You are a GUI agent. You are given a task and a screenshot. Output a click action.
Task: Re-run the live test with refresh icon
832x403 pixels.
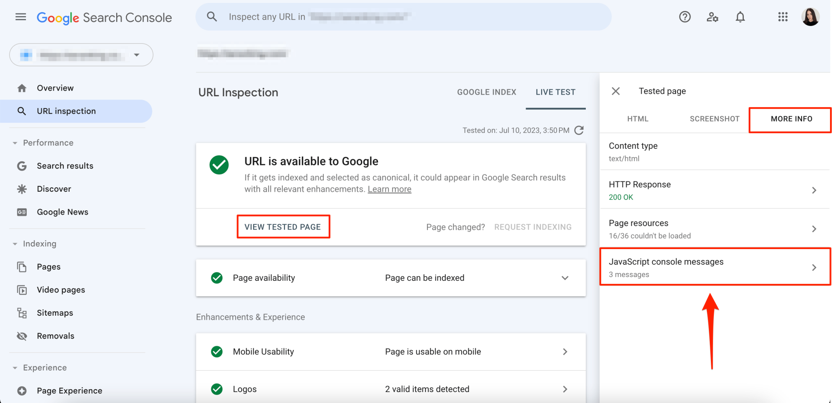(x=579, y=130)
